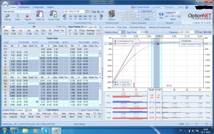This screenshot has width=214, height=134.
Task: Open the Configuration ribbon tab
Action: click(x=38, y=7)
